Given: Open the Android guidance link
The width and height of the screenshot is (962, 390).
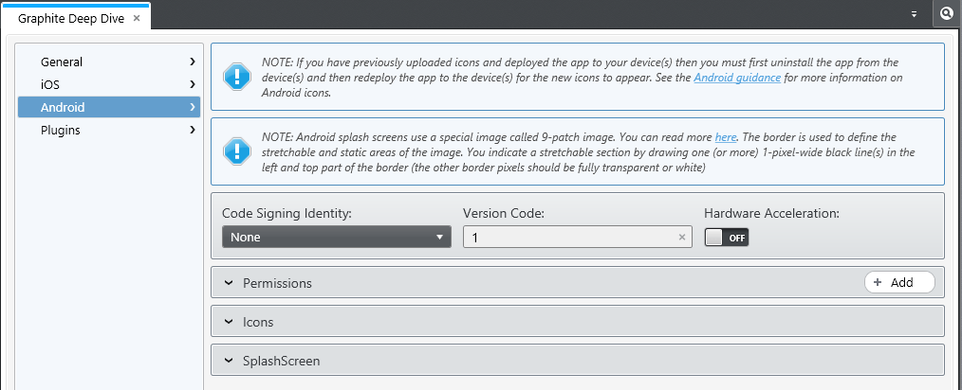Looking at the screenshot, I should tap(737, 78).
